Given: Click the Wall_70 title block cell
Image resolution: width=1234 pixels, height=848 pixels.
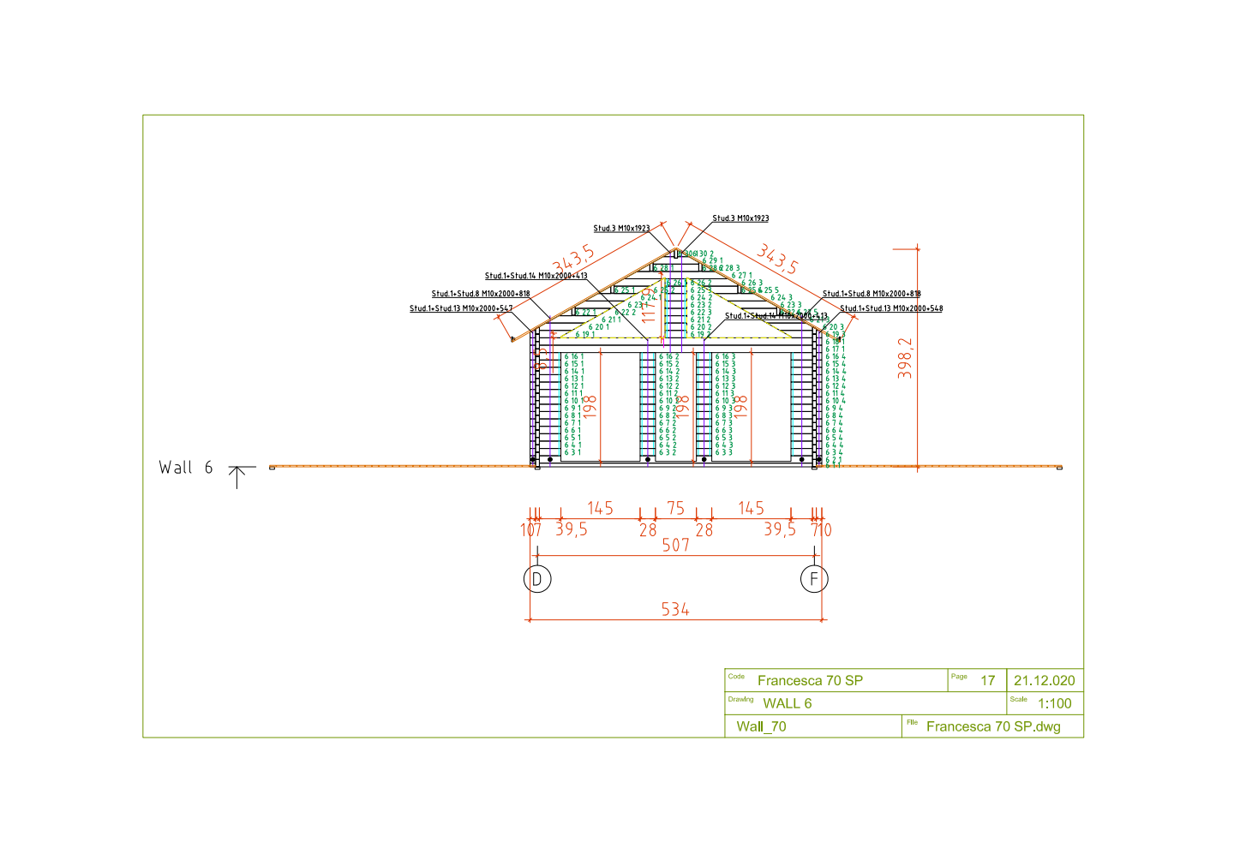Looking at the screenshot, I should (761, 727).
